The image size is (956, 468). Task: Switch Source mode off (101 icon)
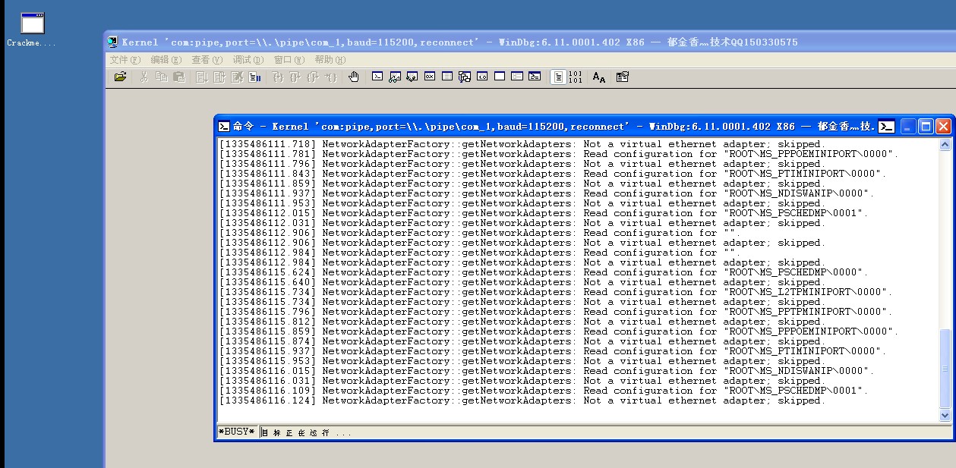point(576,77)
